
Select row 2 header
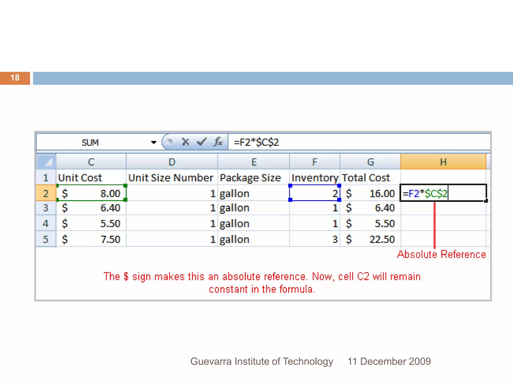[x=46, y=193]
